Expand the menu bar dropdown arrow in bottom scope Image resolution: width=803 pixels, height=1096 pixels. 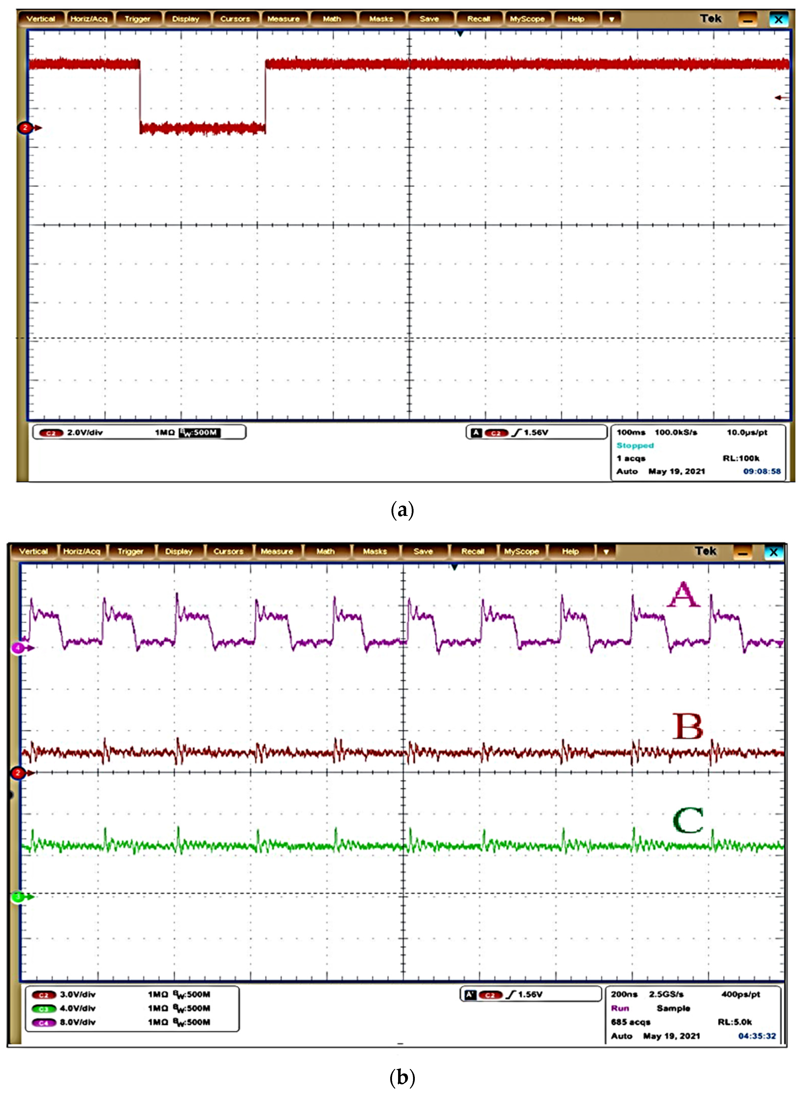click(x=606, y=552)
